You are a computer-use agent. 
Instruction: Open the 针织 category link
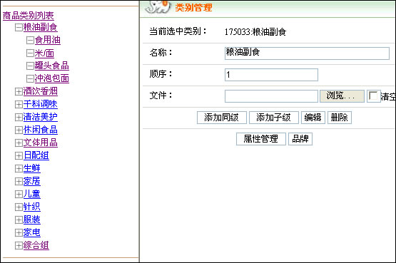point(32,207)
